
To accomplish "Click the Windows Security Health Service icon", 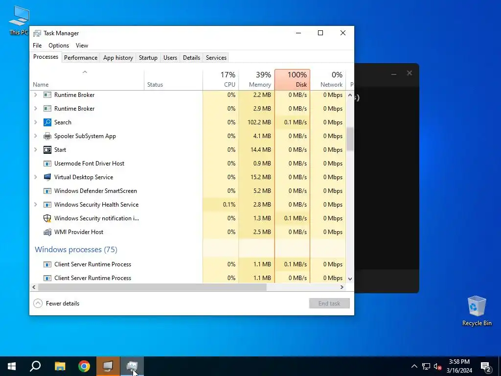I will (x=47, y=205).
